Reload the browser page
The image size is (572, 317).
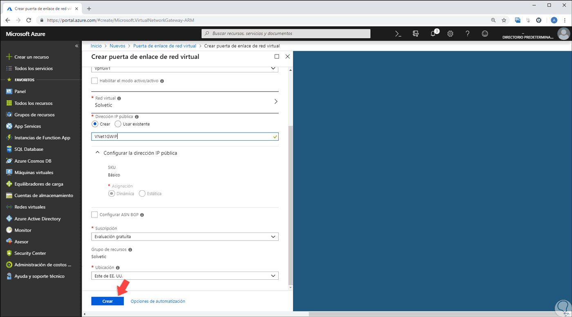29,20
